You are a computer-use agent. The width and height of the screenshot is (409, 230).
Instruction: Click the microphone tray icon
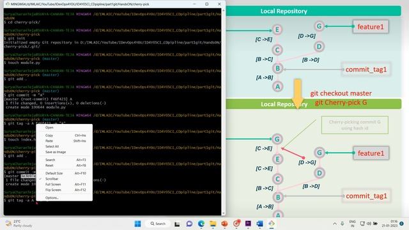tap(343, 224)
